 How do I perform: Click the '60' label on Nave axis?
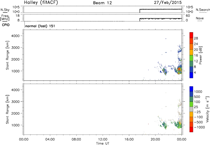click(188, 16)
